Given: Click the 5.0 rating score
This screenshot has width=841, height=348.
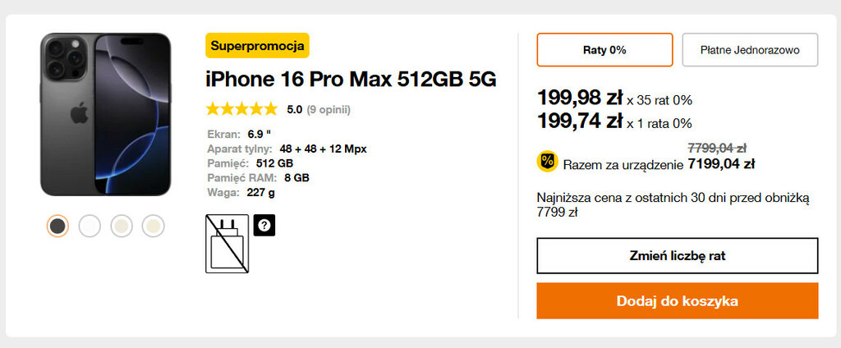Looking at the screenshot, I should tap(295, 109).
